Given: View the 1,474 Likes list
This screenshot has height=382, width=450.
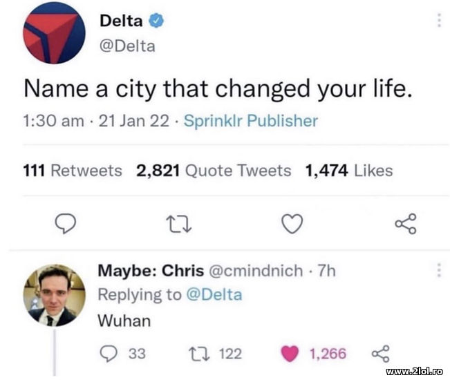Looking at the screenshot, I should pos(348,171).
